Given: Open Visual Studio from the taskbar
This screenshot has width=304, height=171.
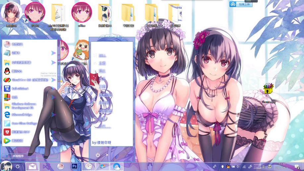Looking at the screenshot, I should point(46,166).
